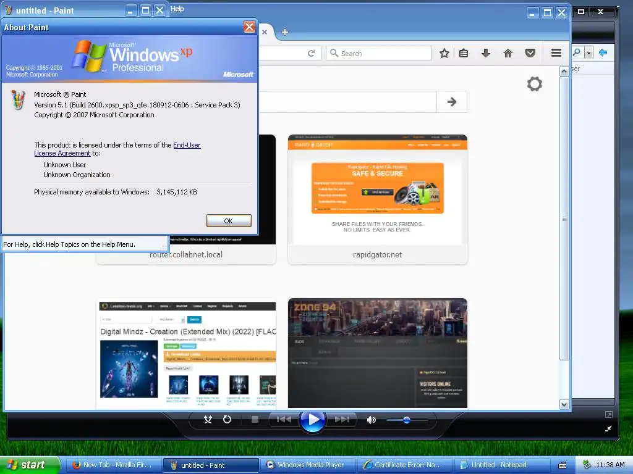Screen dimensions: 633x474
Task: Switch Media Player to compact mode
Action: click(x=608, y=428)
